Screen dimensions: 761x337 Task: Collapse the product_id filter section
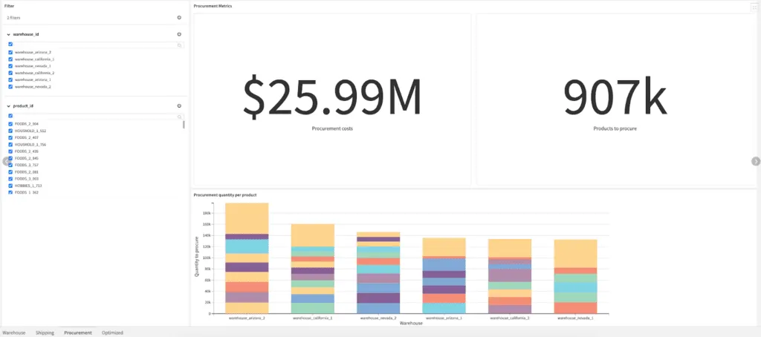click(x=8, y=106)
